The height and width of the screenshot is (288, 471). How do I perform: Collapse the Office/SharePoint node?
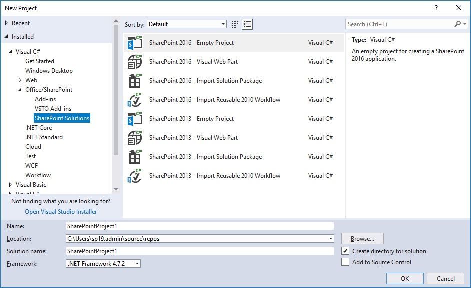(20, 90)
